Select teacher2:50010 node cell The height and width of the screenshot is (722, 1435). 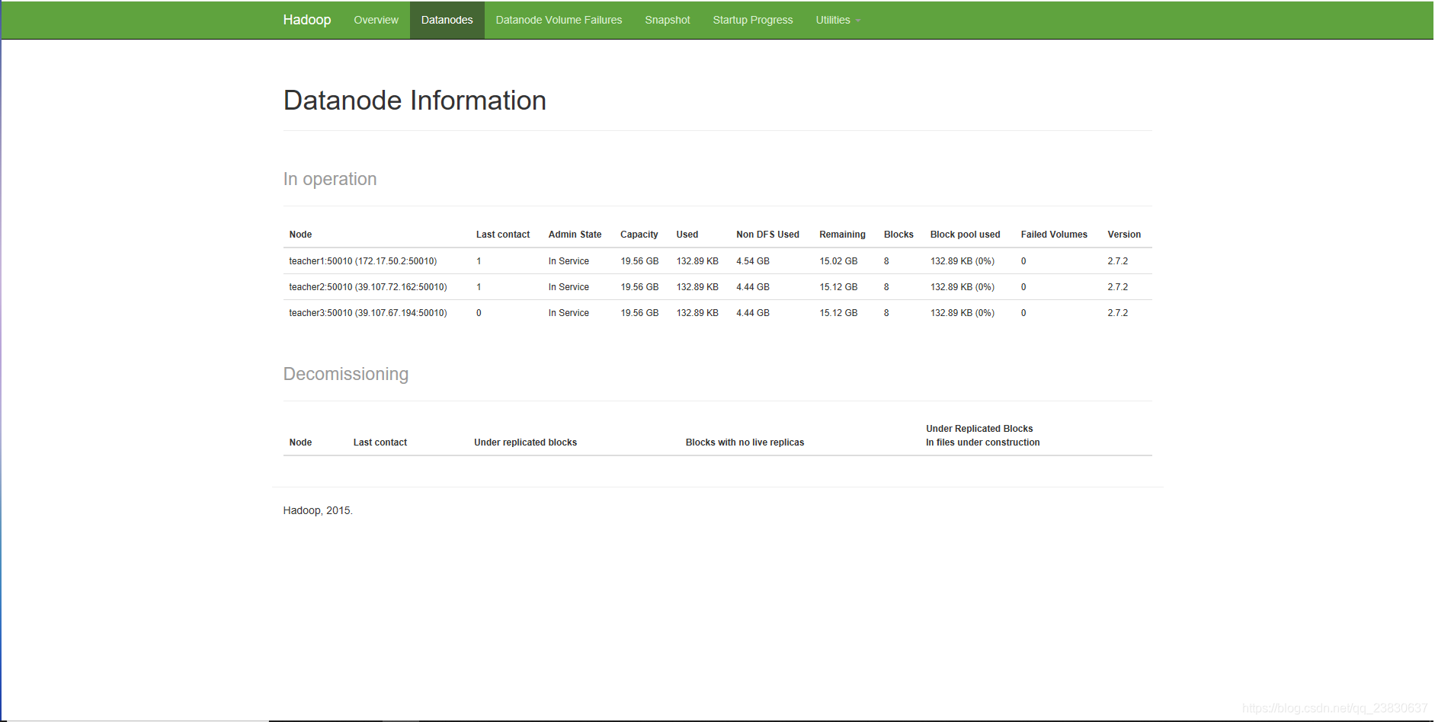click(x=368, y=287)
